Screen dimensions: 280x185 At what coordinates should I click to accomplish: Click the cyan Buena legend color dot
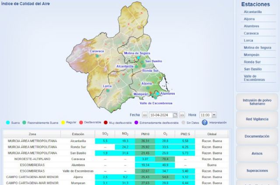[8, 123]
